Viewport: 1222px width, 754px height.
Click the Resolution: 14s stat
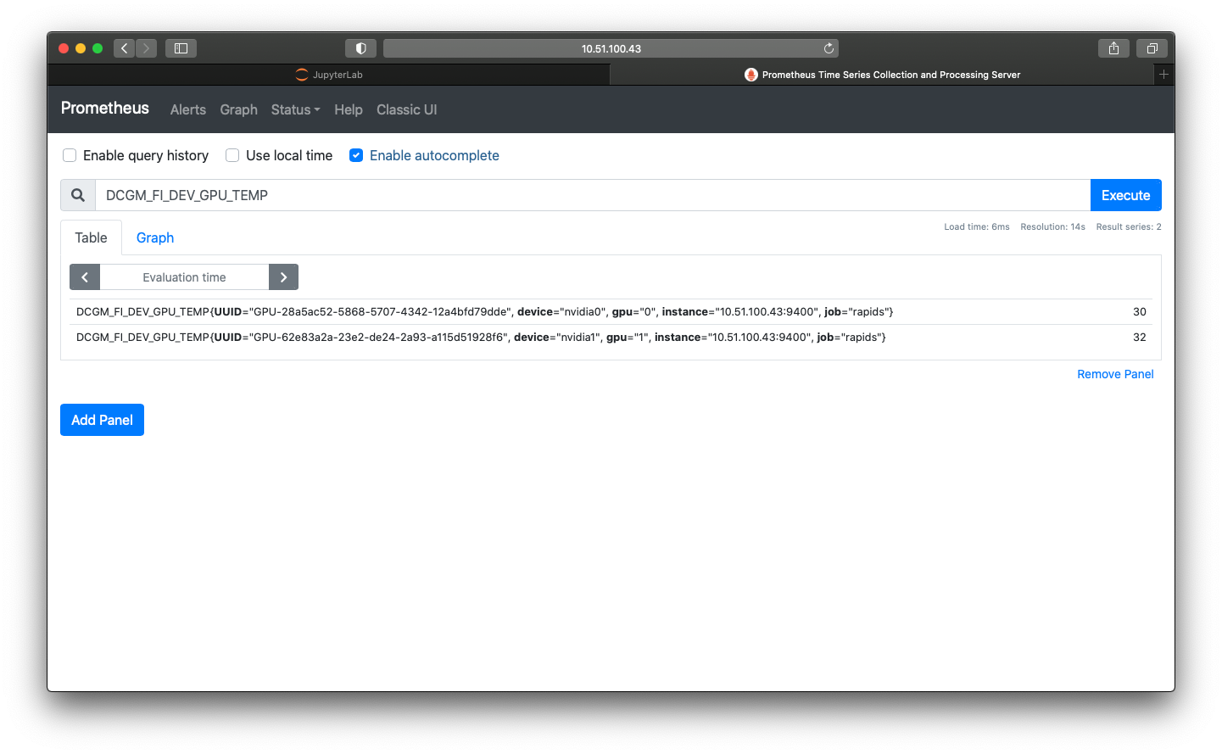coord(1052,226)
